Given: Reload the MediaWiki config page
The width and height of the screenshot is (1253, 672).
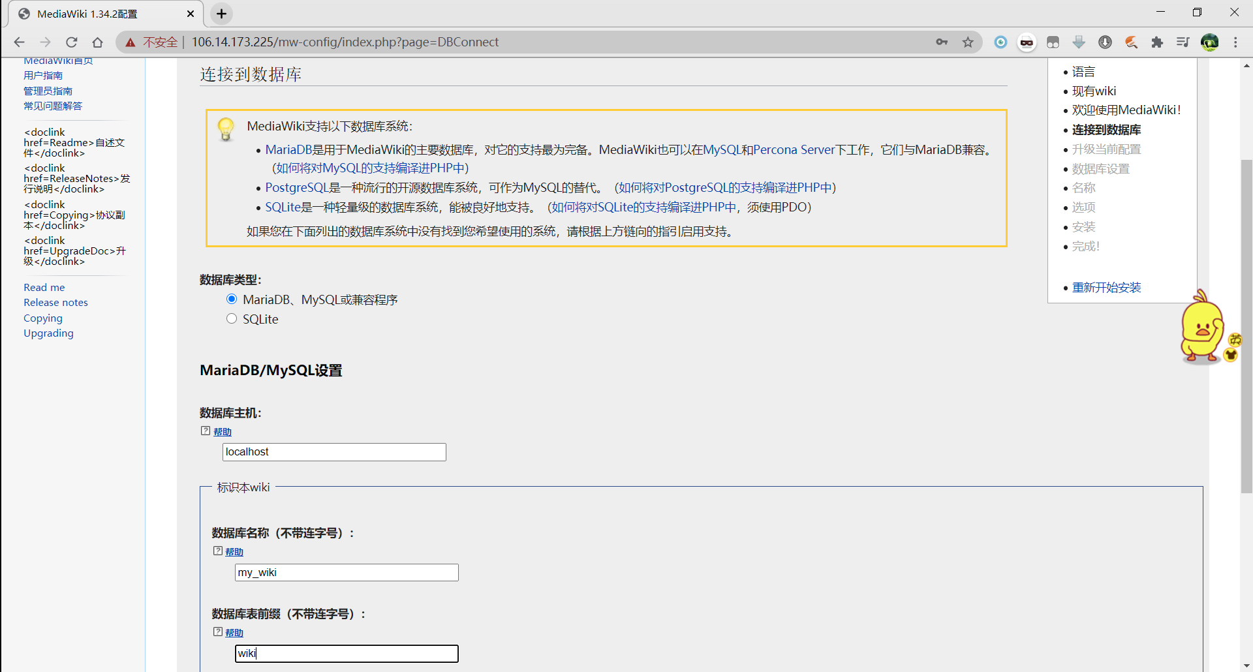Looking at the screenshot, I should click(x=72, y=42).
